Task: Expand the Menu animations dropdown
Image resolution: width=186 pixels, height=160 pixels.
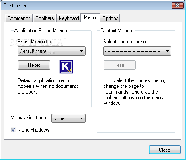Action: point(68,118)
